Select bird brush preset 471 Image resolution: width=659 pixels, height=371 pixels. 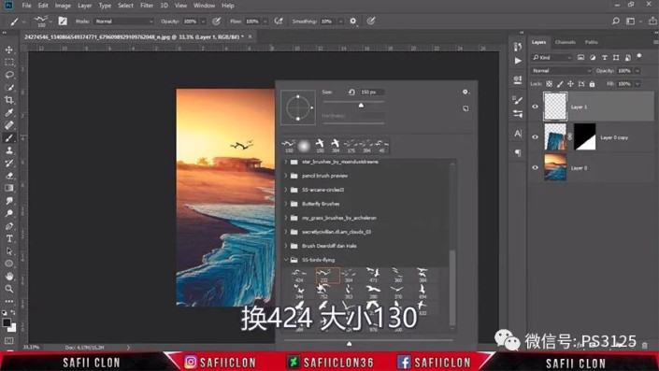[x=373, y=276]
